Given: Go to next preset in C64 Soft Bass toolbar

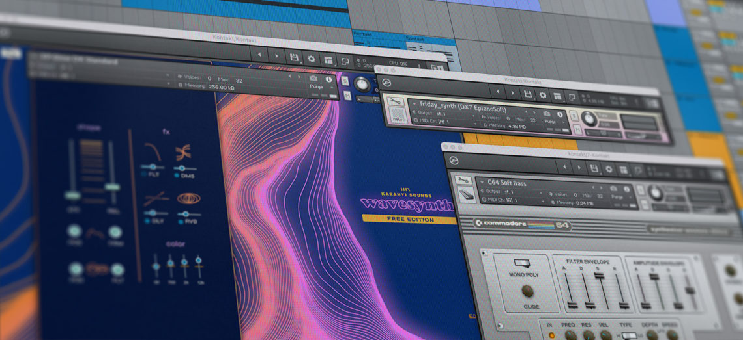Looking at the screenshot, I should (579, 167).
